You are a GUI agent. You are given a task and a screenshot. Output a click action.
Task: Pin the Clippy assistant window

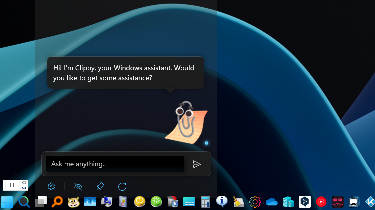coord(100,186)
